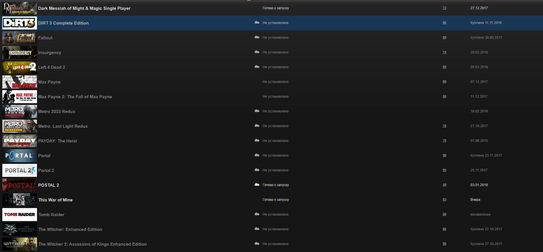Viewport: 543px width, 252px height.
Task: Click the POSTAL 2 title
Action: tap(49, 185)
